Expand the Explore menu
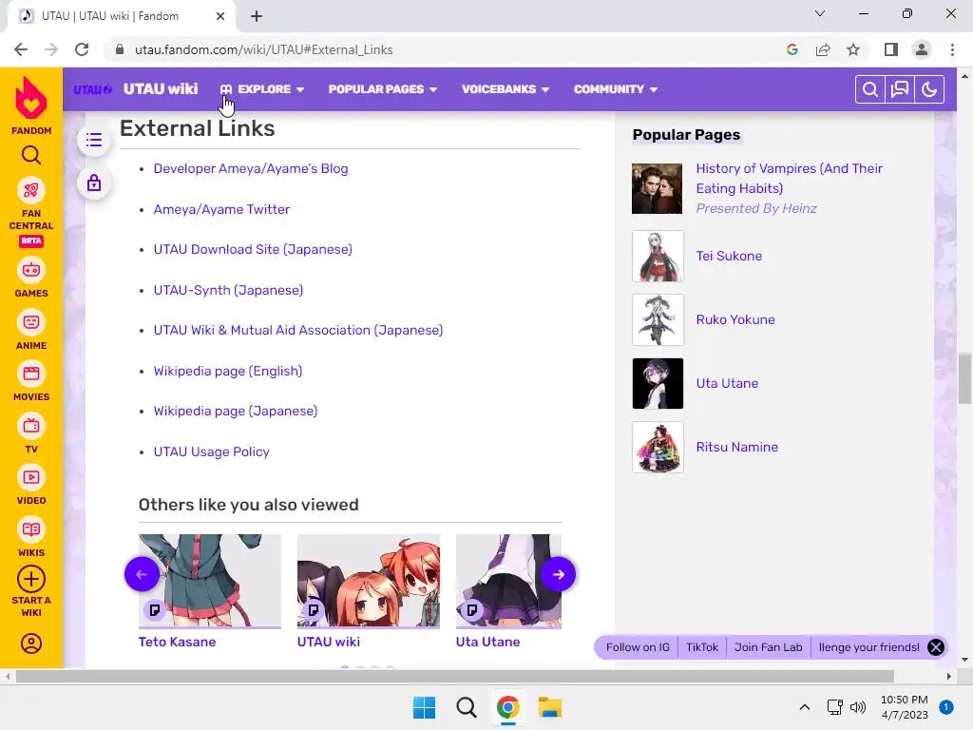Screen dimensions: 973x730 [x=262, y=89]
